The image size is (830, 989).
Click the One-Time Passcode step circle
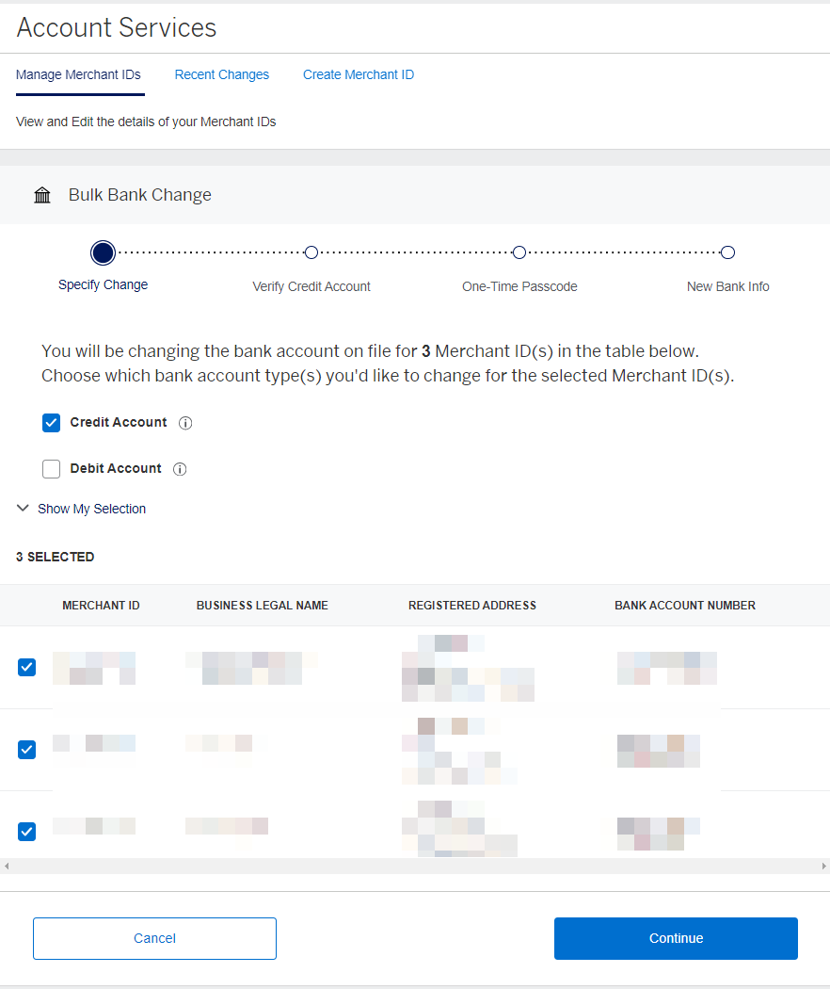[519, 252]
